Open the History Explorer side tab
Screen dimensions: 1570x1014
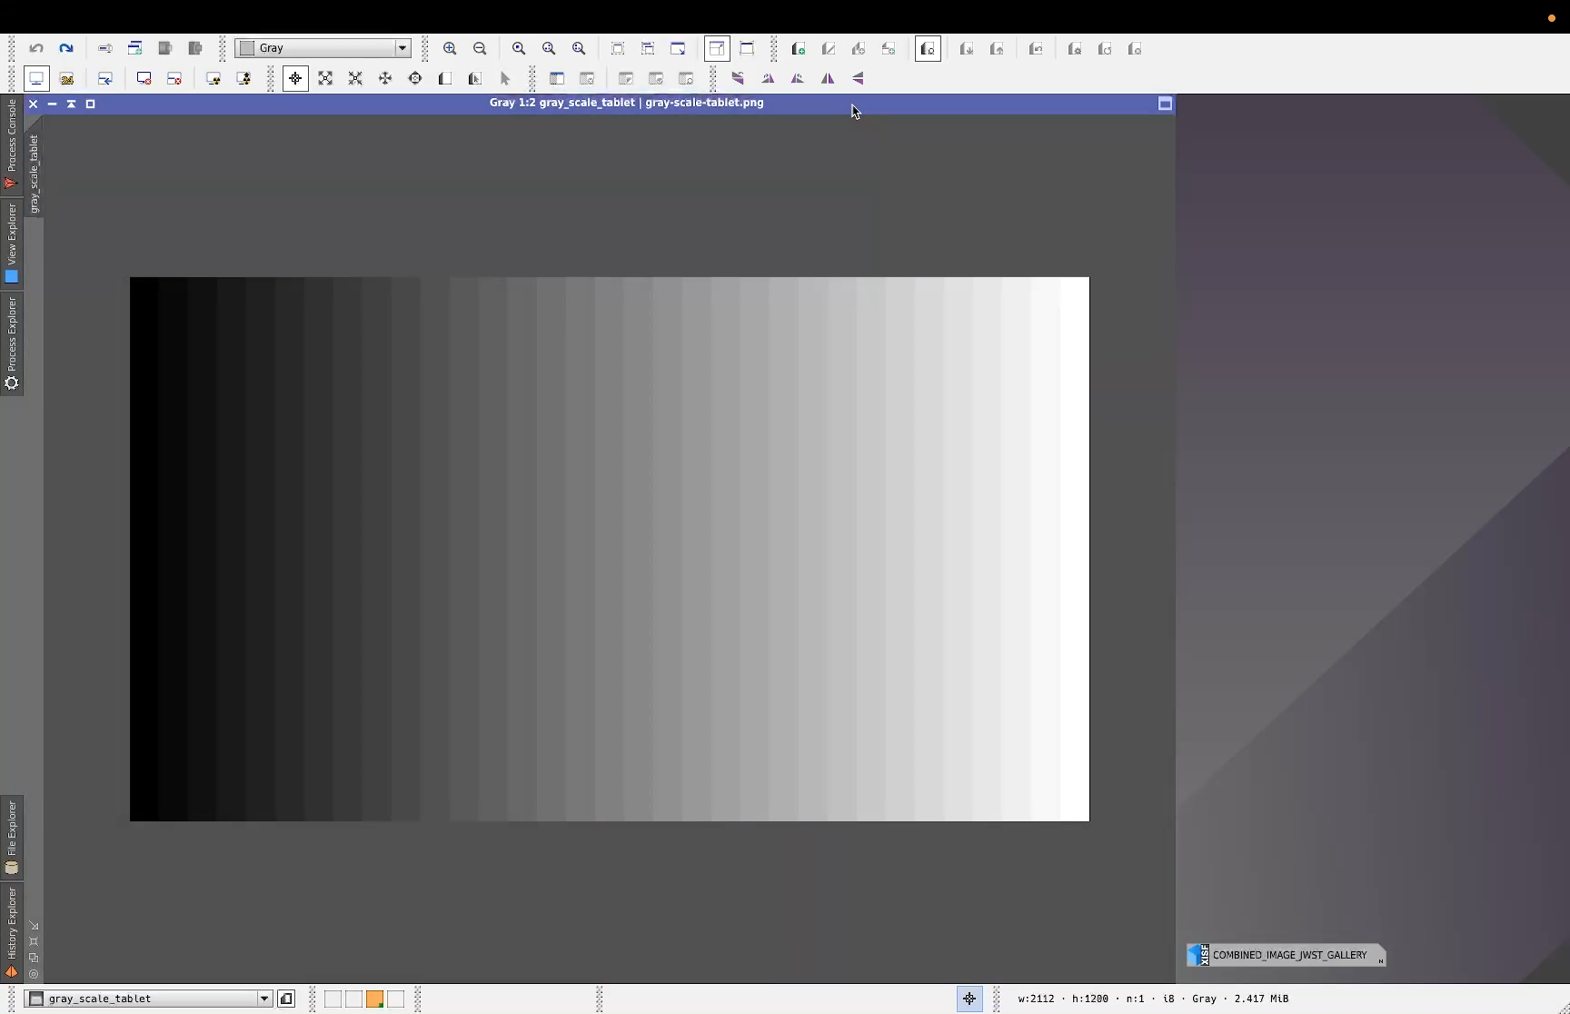click(x=11, y=933)
